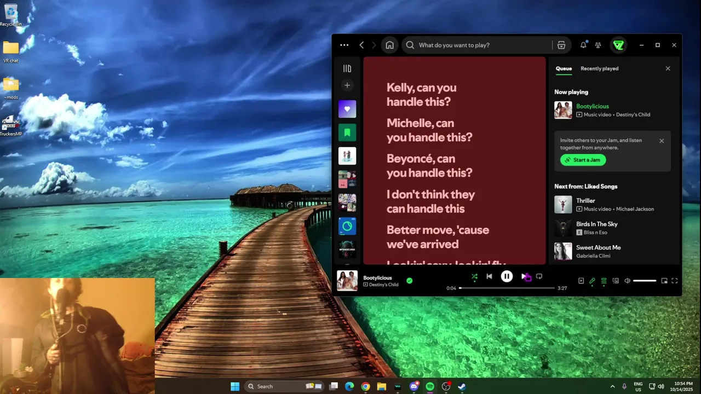Switch to the Queue tab
This screenshot has width=701, height=394.
click(x=564, y=68)
